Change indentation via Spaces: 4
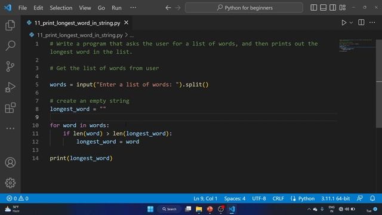The width and height of the screenshot is (382, 215). pos(235,198)
